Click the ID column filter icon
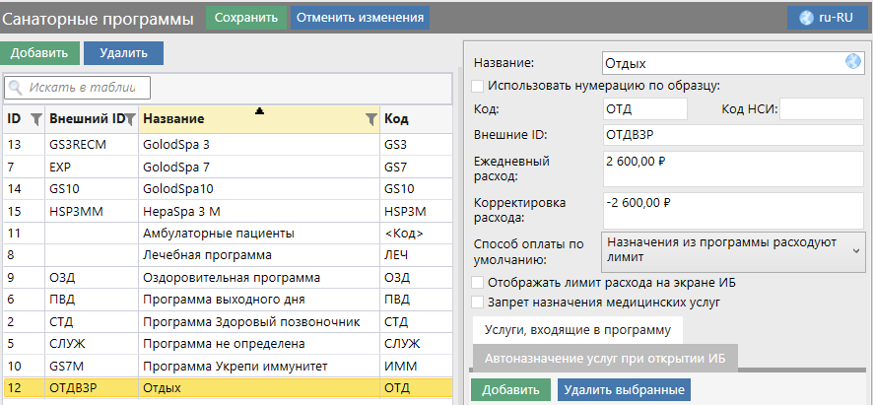 (x=36, y=119)
